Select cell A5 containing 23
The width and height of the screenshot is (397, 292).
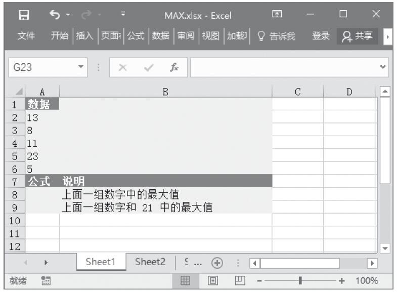(x=42, y=156)
